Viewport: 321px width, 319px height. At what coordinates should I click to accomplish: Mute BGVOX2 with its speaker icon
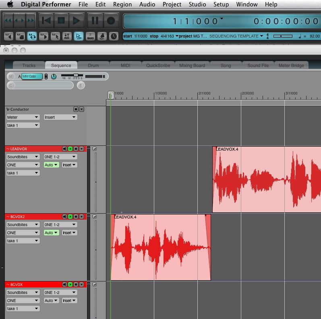(64, 216)
